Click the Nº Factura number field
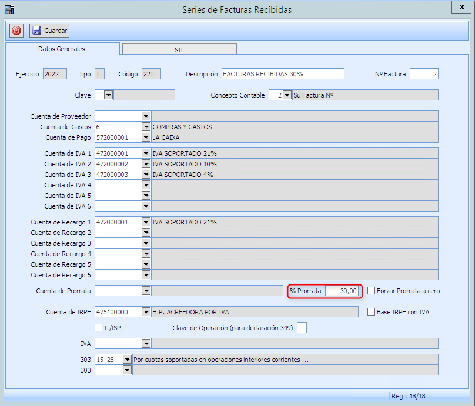 click(x=423, y=74)
